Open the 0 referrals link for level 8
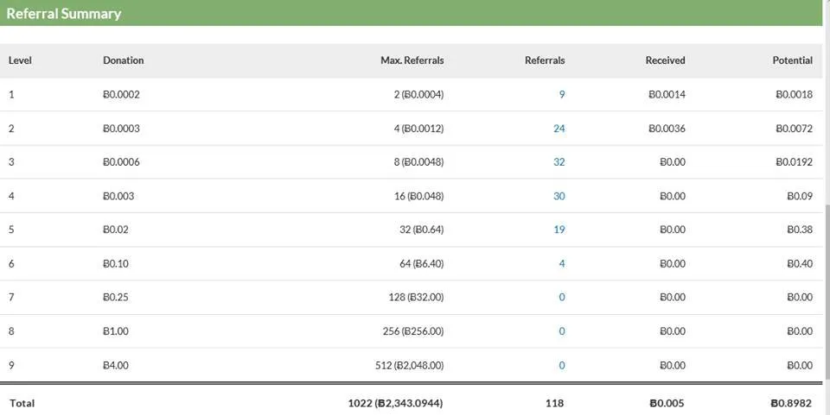This screenshot has height=415, width=830. (x=562, y=331)
